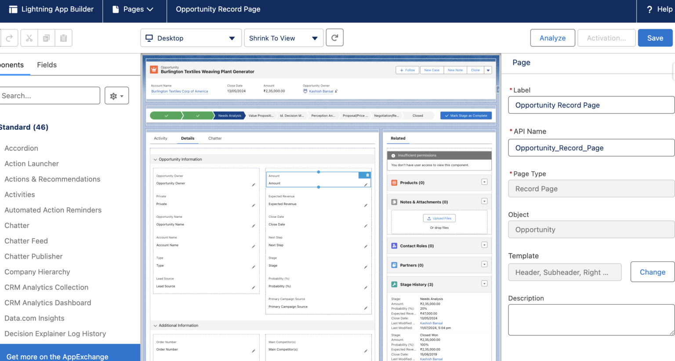
Task: Click the Save button
Action: pos(655,38)
